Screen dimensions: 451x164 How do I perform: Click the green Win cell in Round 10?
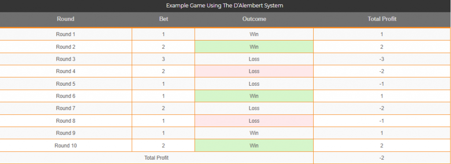click(254, 146)
